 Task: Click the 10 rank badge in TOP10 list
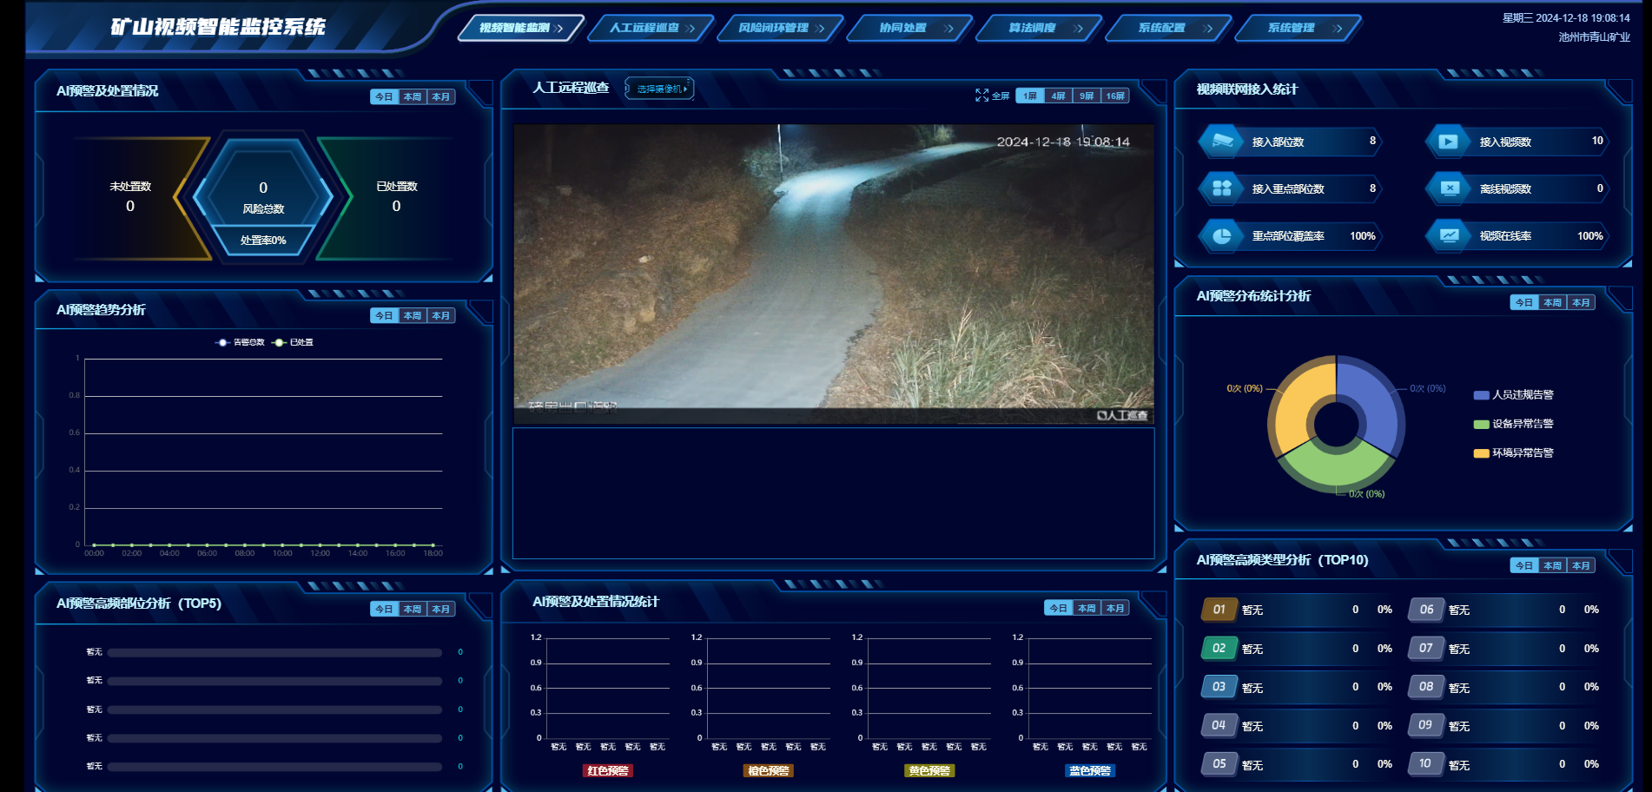pyautogui.click(x=1426, y=764)
